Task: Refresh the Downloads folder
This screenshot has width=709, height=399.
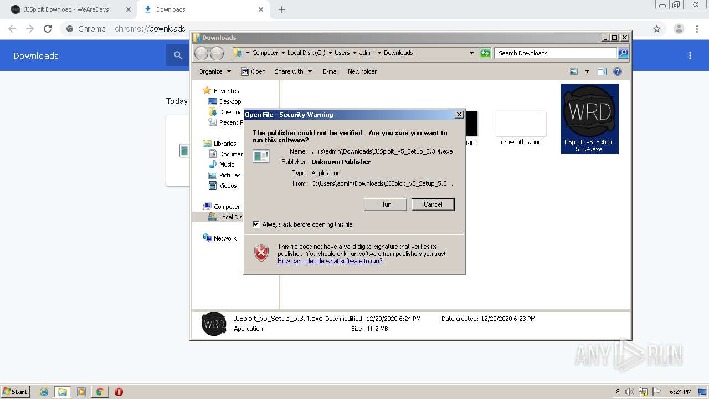Action: (485, 53)
